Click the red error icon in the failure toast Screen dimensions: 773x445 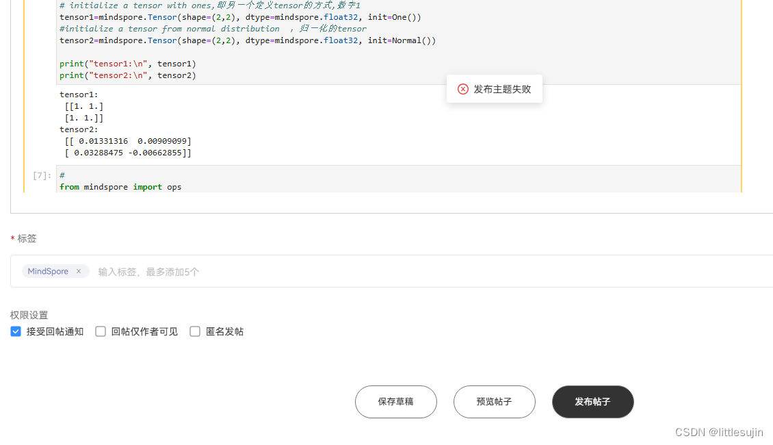click(463, 89)
